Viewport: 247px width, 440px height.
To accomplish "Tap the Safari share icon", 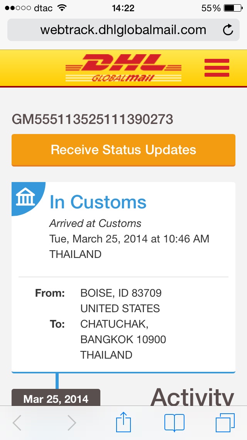I will click(123, 423).
